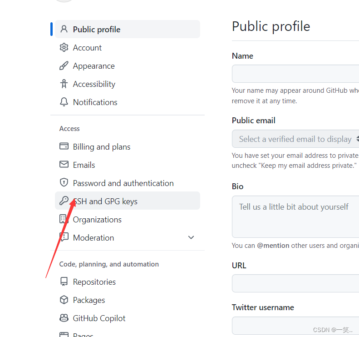Click the 'Public profile' page title
359x337 pixels.
[x=271, y=26]
